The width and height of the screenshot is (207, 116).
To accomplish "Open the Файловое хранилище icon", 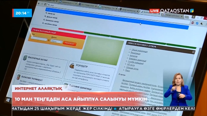I will point(66,85).
